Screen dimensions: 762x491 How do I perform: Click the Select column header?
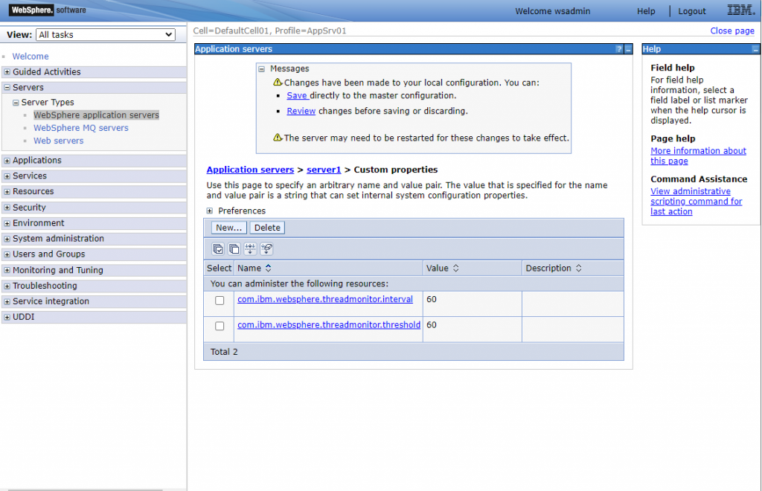pyautogui.click(x=220, y=268)
